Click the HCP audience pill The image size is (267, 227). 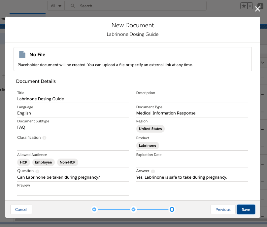click(23, 162)
